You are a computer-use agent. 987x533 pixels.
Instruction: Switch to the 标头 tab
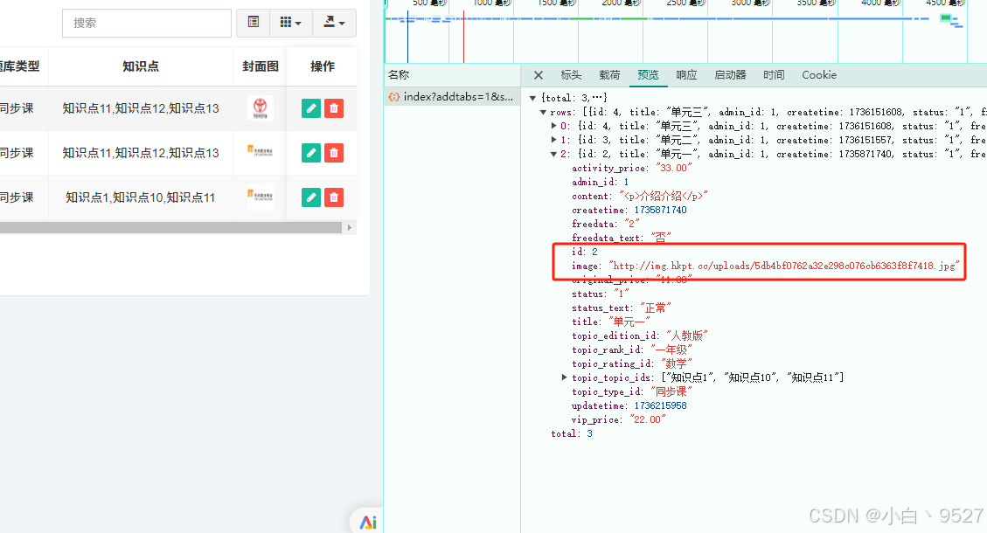pyautogui.click(x=571, y=75)
